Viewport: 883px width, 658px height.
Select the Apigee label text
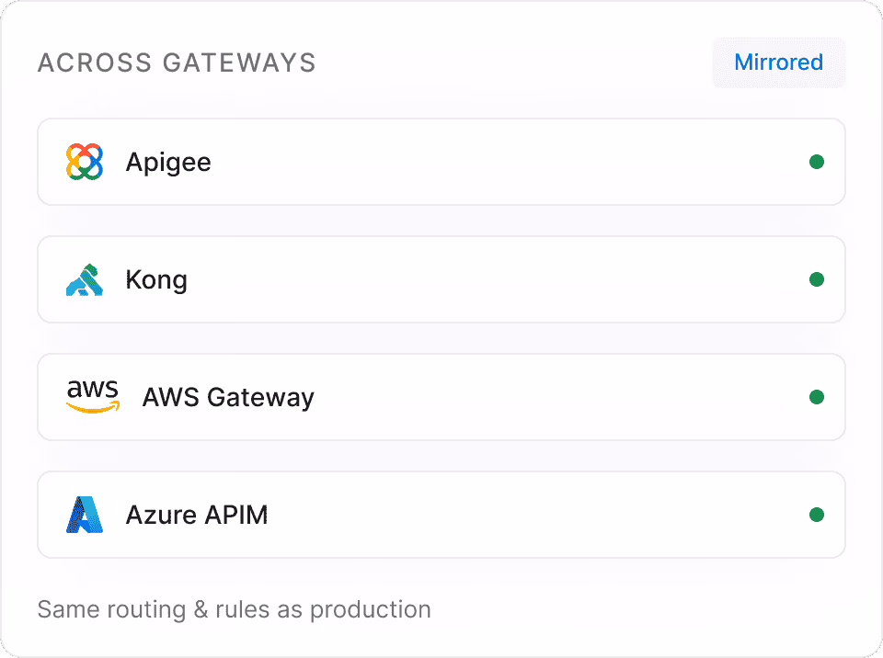[x=168, y=163]
